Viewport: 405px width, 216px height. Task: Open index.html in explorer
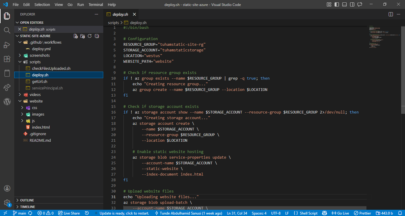(41, 127)
